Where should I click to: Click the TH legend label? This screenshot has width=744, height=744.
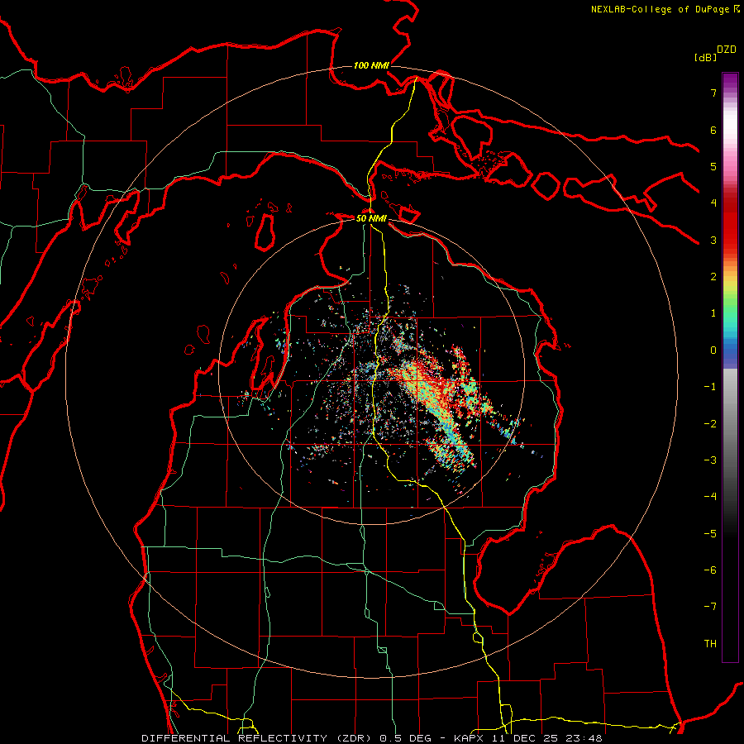(x=710, y=644)
